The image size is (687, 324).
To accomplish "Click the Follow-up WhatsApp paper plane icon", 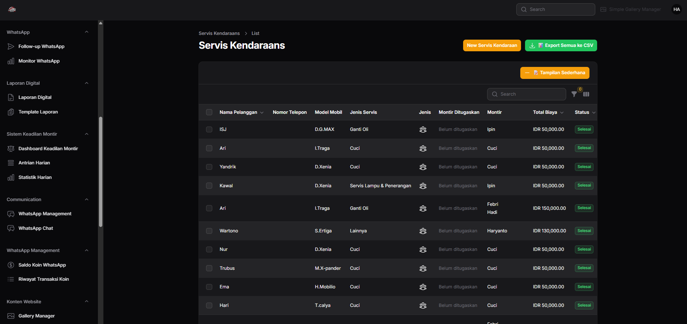I will pos(11,47).
